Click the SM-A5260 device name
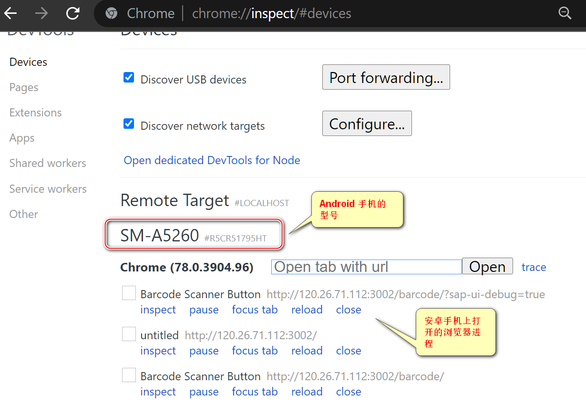The width and height of the screenshot is (586, 416). (160, 235)
